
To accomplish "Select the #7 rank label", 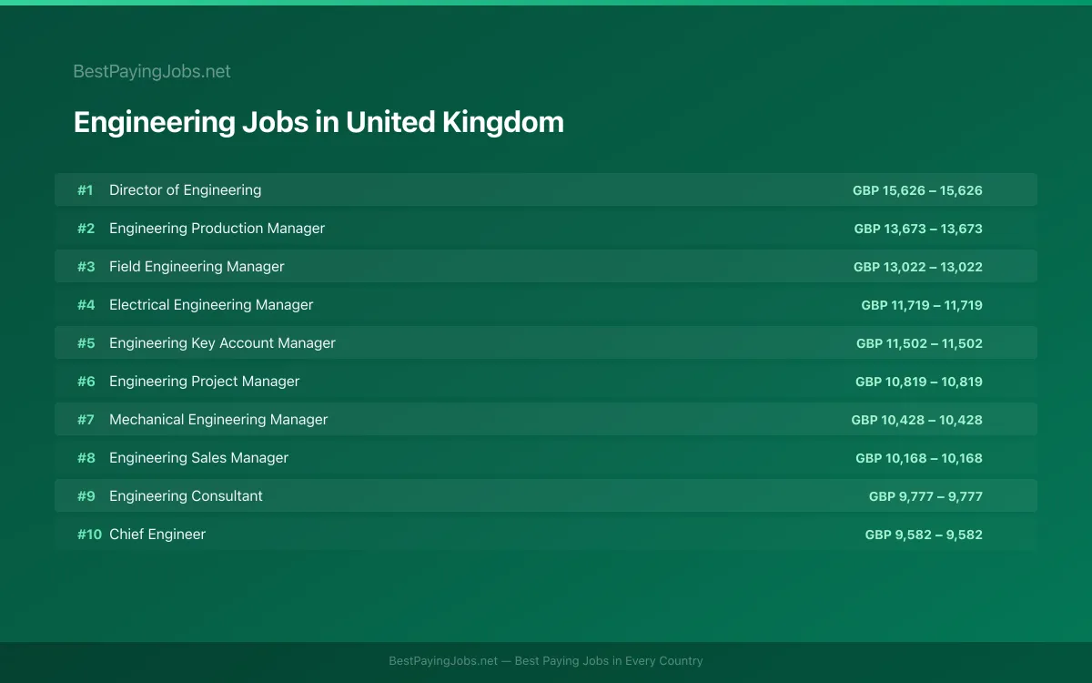I will (86, 420).
